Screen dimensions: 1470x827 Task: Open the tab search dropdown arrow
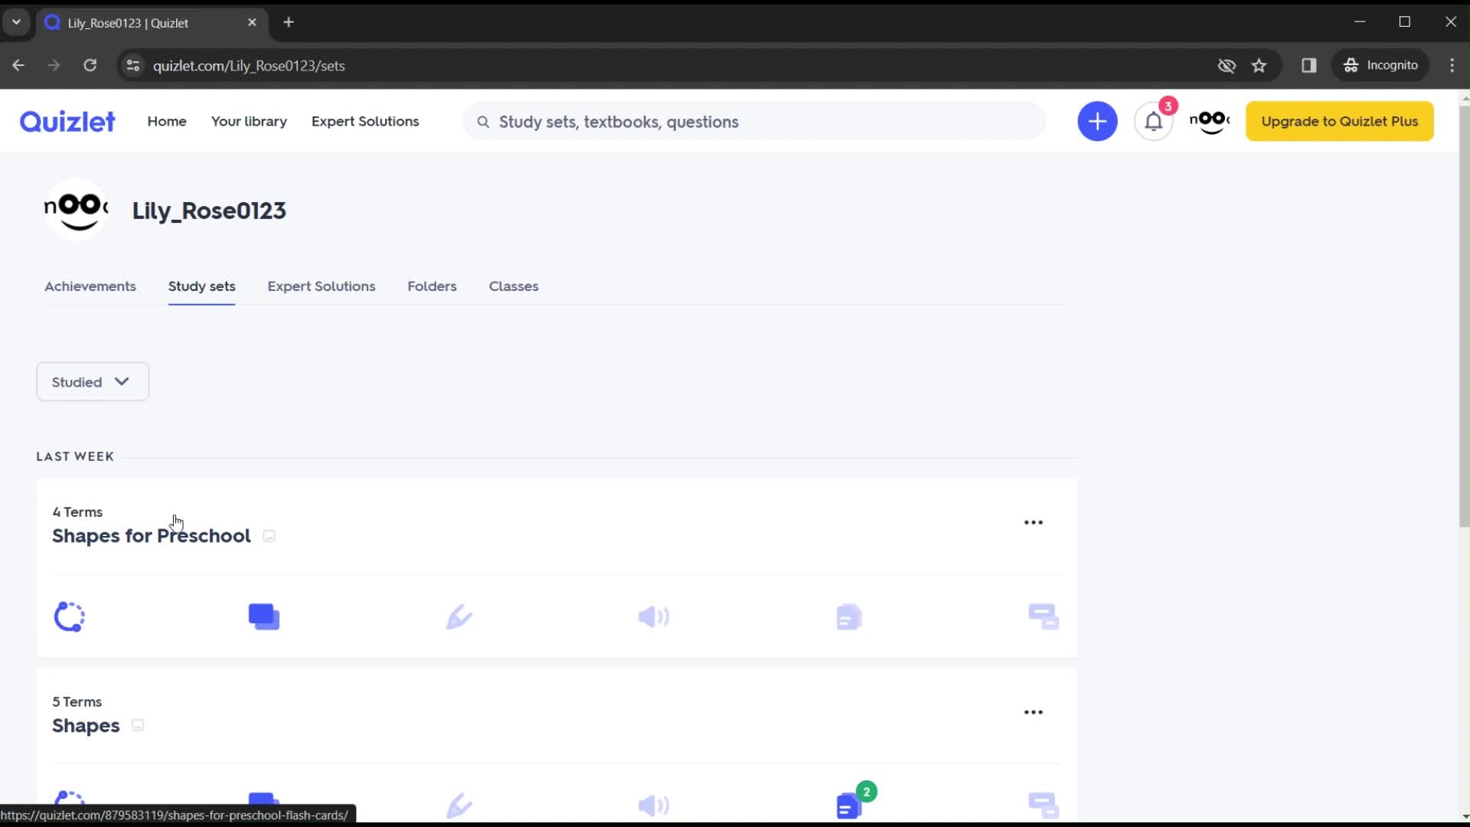pos(16,22)
